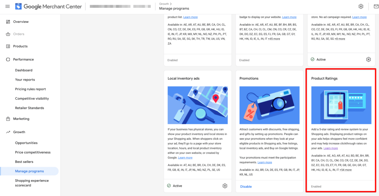Click the Local inventory ads title
The width and height of the screenshot is (379, 196).
coord(184,79)
